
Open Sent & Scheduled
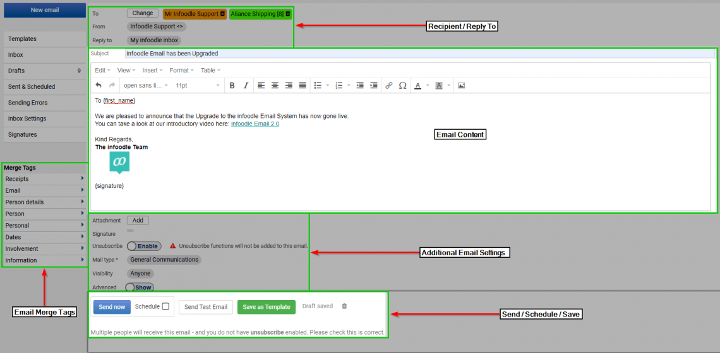coord(45,86)
